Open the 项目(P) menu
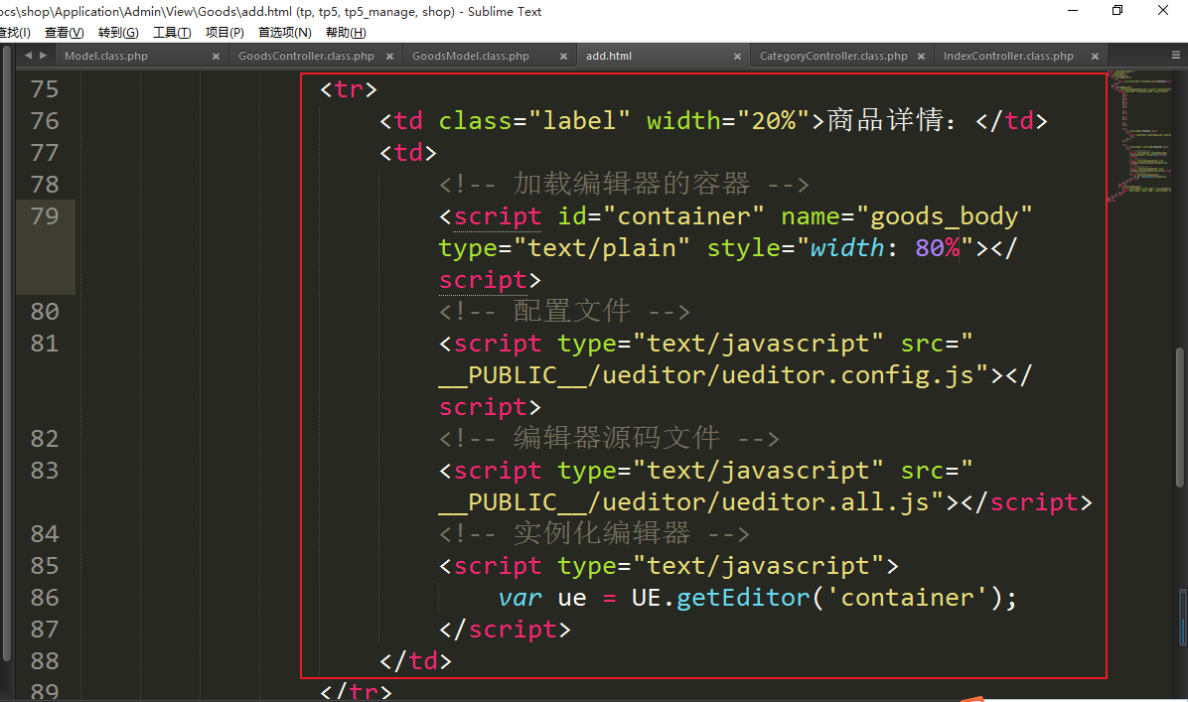Viewport: 1188px width, 702px height. pos(224,33)
